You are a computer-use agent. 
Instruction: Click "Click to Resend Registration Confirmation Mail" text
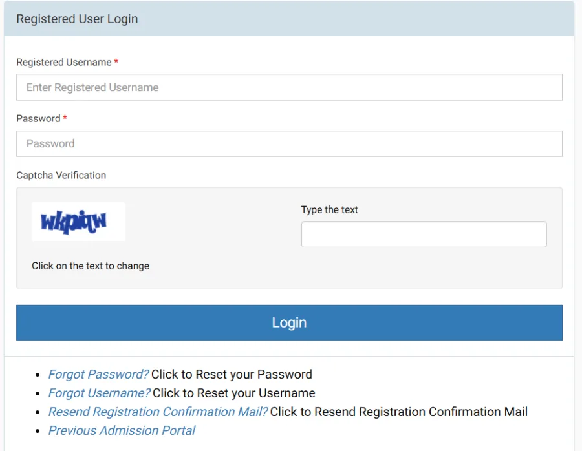click(x=398, y=412)
